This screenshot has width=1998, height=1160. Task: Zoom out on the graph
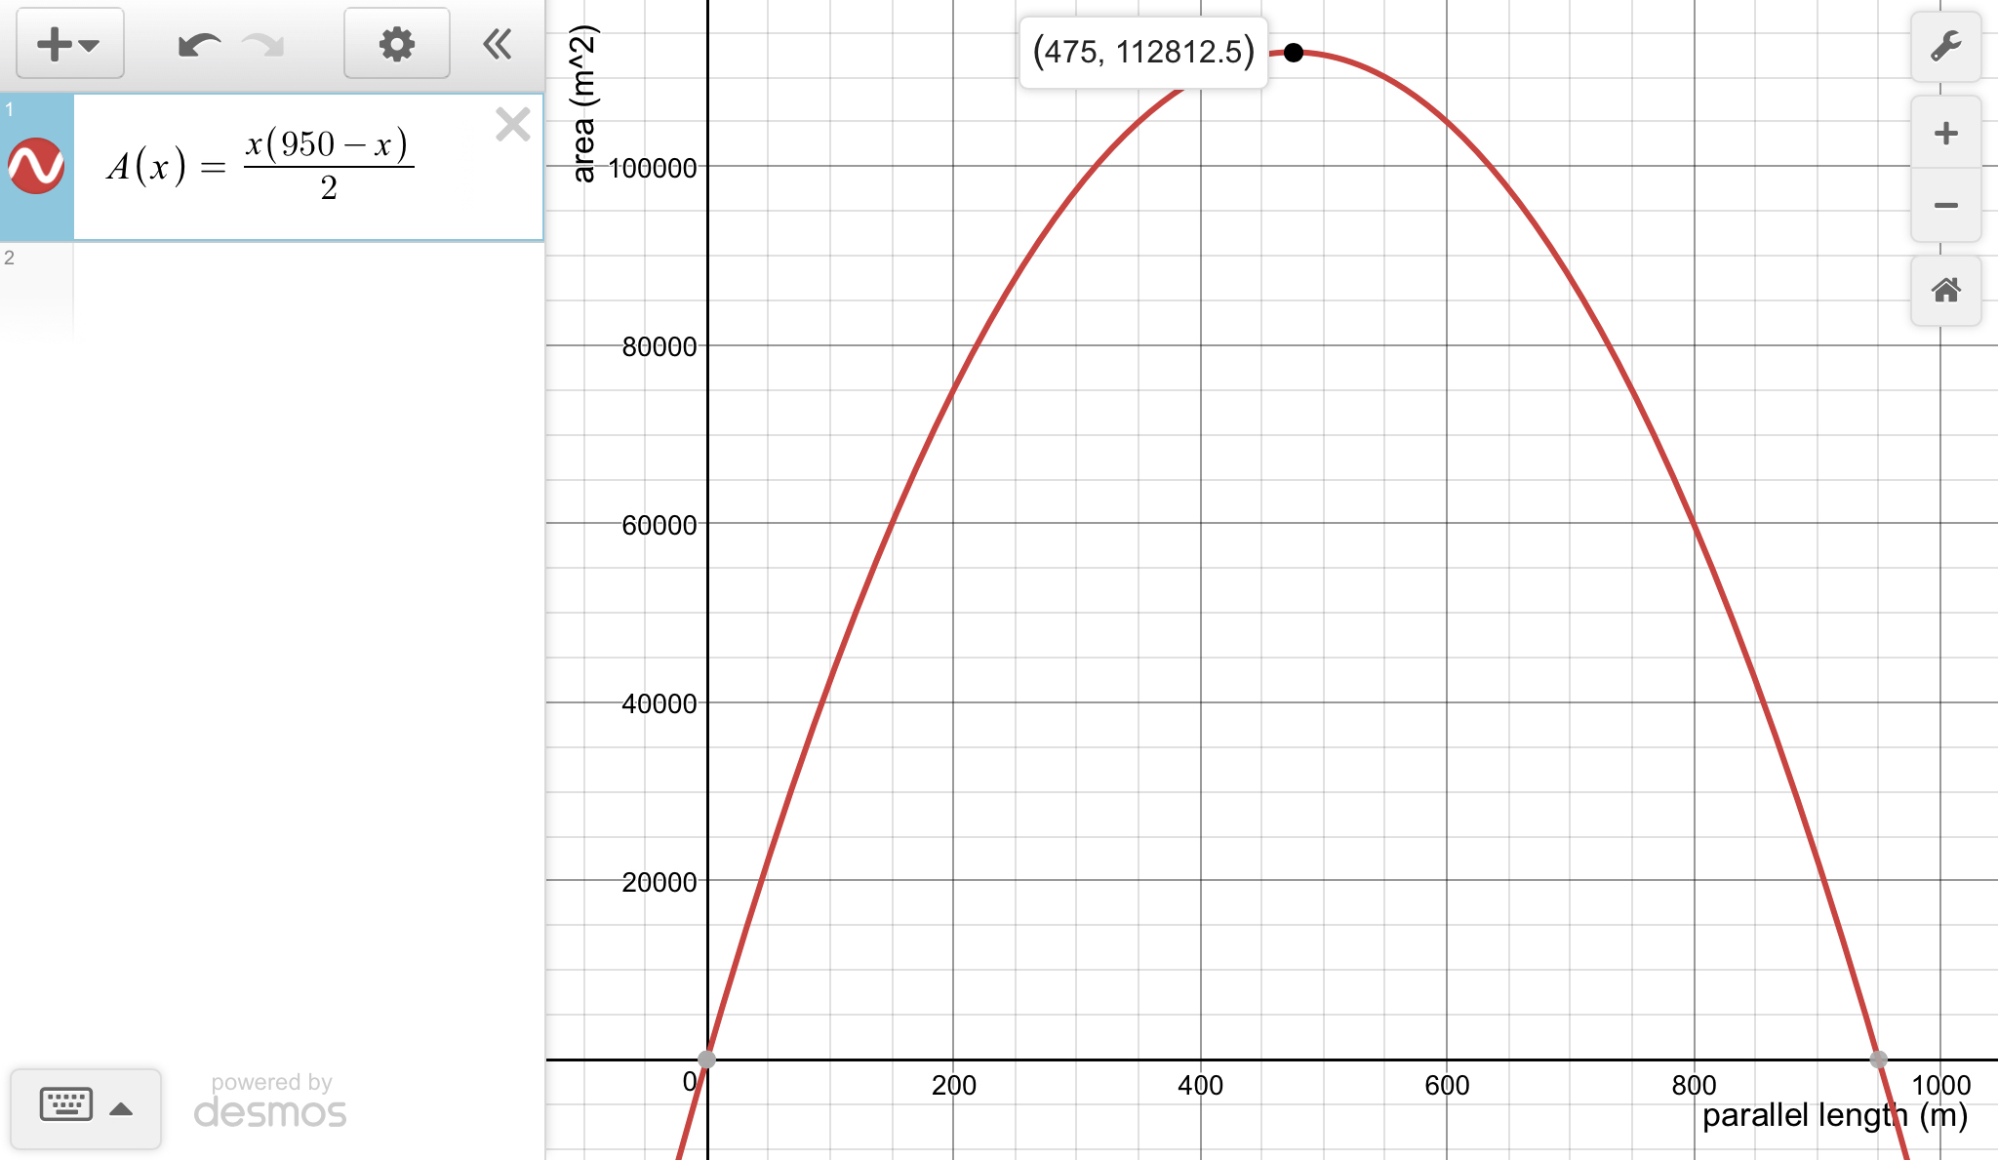coord(1945,206)
